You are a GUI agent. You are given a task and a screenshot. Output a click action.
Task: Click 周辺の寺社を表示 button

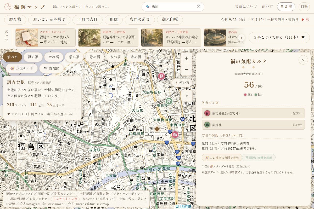(259, 158)
